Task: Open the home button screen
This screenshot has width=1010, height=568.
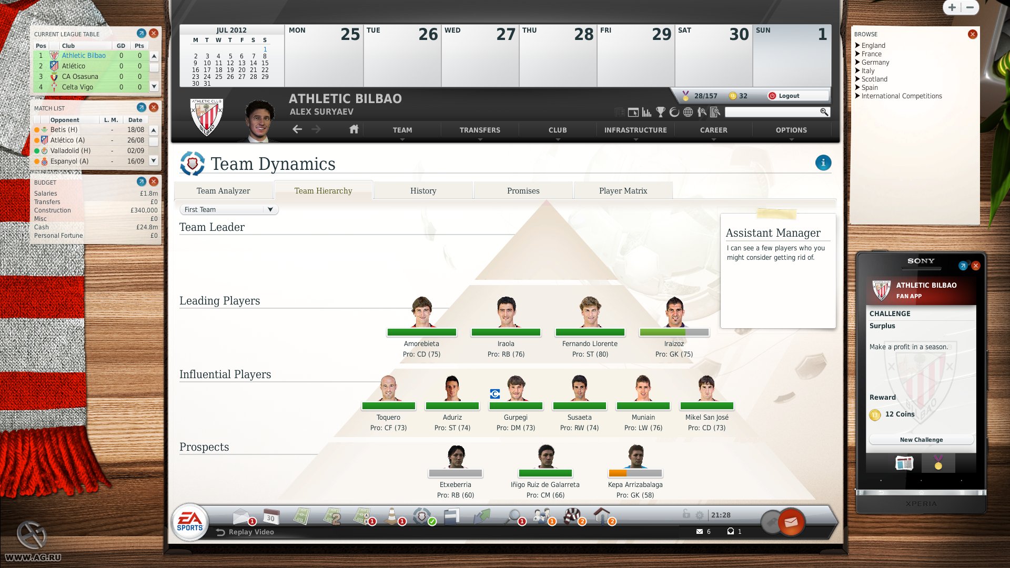Action: [355, 129]
